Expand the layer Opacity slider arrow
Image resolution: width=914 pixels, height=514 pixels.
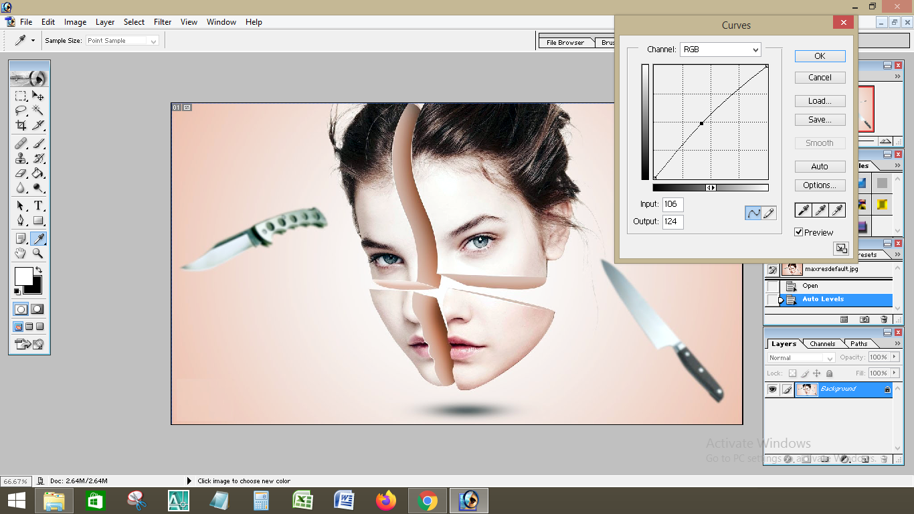point(895,357)
